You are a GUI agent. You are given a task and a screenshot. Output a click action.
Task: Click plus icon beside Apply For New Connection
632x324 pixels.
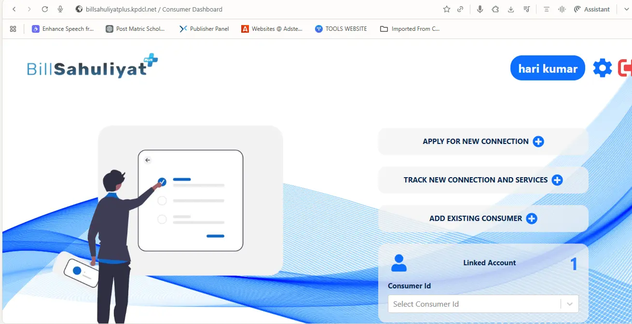[538, 142]
